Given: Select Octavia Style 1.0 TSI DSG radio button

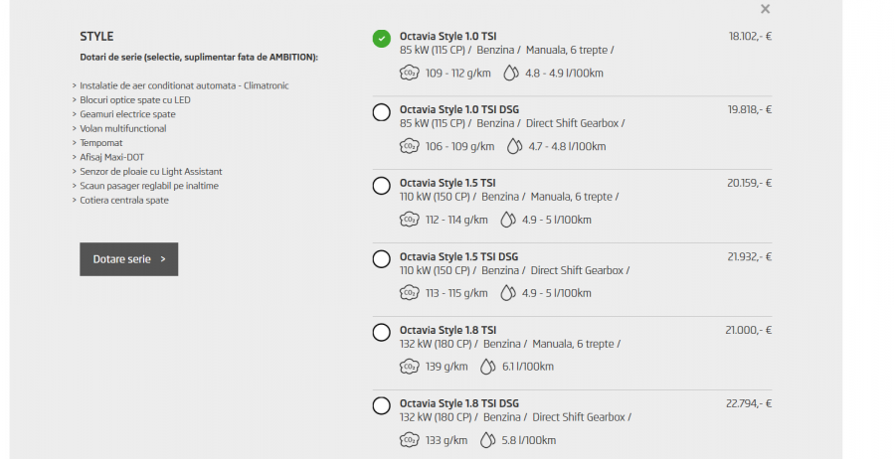Looking at the screenshot, I should (381, 112).
